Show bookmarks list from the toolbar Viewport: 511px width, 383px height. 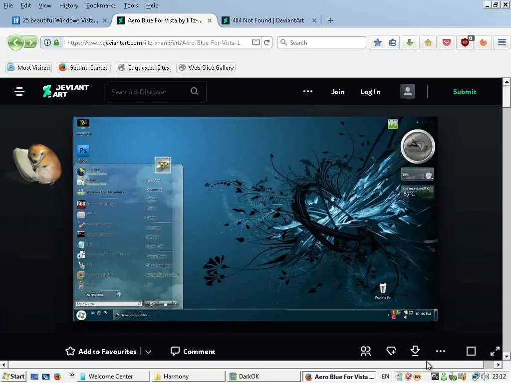[393, 42]
